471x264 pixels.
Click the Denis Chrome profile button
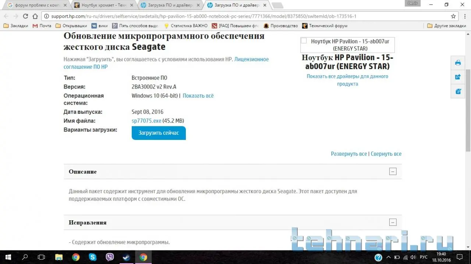coord(413,3)
